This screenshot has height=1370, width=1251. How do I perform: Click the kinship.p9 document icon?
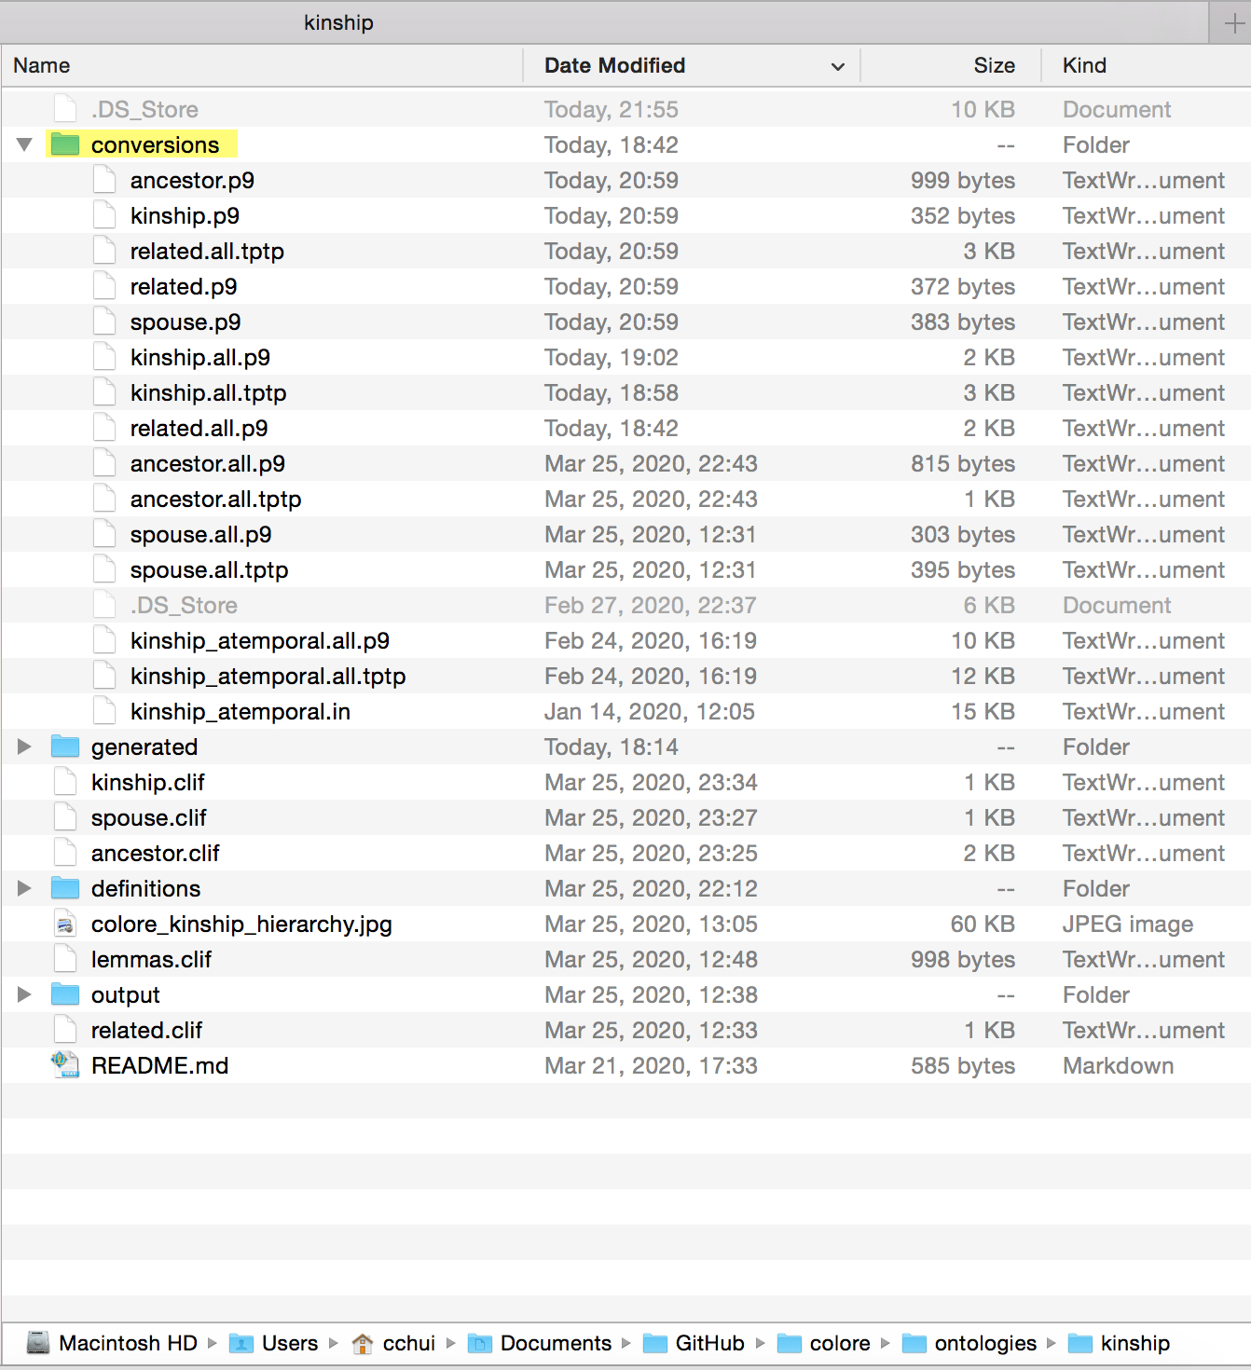coord(104,215)
